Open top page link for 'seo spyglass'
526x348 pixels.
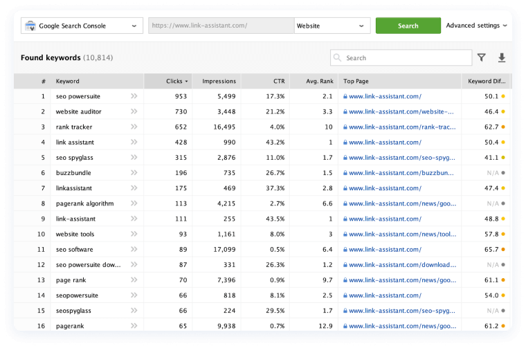pos(401,158)
